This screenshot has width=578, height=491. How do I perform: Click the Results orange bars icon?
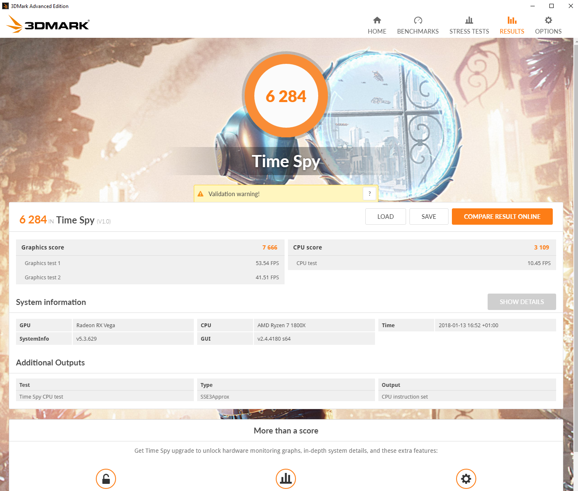click(512, 20)
